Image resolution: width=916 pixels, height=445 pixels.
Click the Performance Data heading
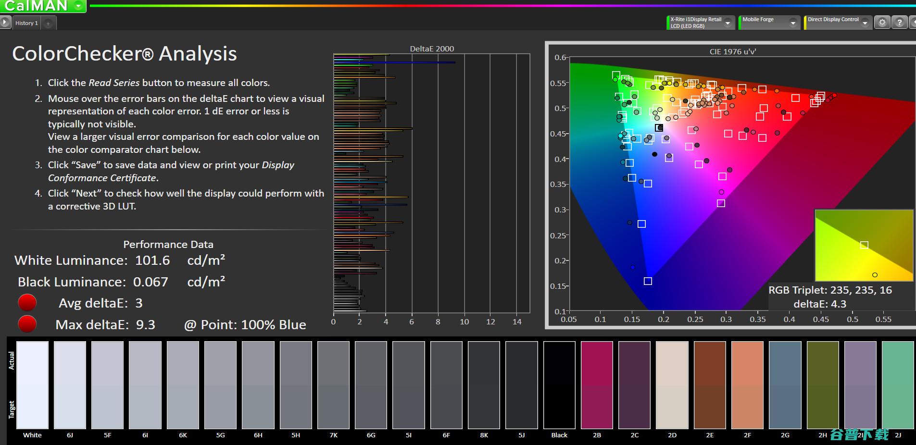168,244
